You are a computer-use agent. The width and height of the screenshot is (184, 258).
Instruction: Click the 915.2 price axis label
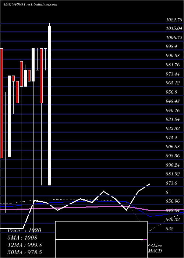[x=171, y=137]
